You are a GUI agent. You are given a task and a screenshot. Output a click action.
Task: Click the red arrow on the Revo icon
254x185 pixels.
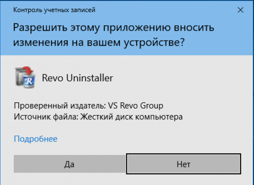point(28,71)
